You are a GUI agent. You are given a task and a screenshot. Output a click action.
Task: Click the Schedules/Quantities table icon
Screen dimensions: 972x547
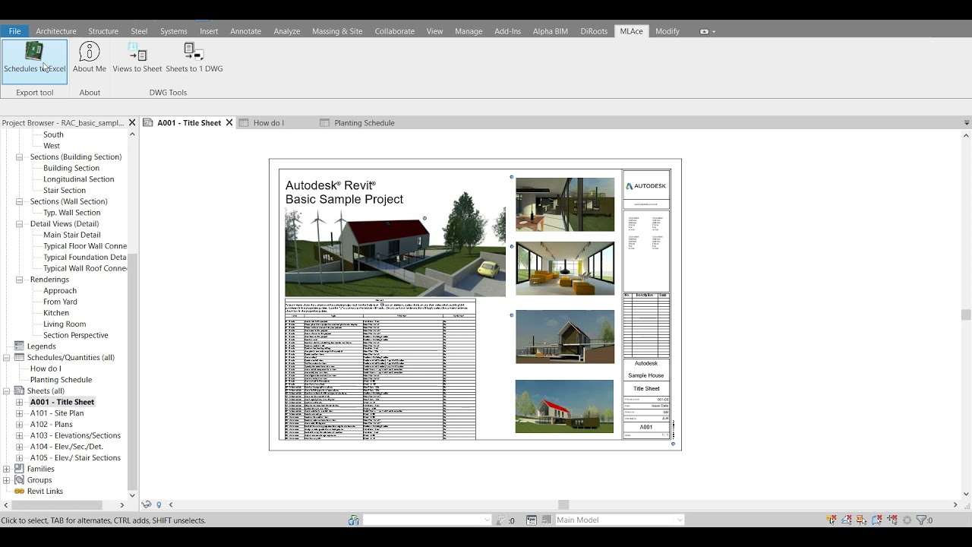click(x=20, y=357)
